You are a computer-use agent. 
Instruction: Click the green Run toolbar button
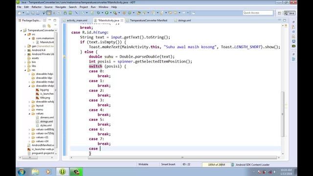(107, 13)
